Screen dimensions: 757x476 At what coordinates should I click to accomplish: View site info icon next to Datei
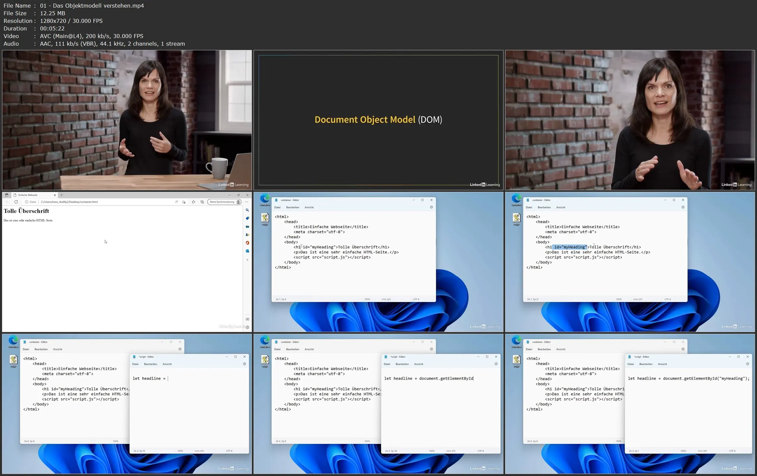pyautogui.click(x=26, y=202)
